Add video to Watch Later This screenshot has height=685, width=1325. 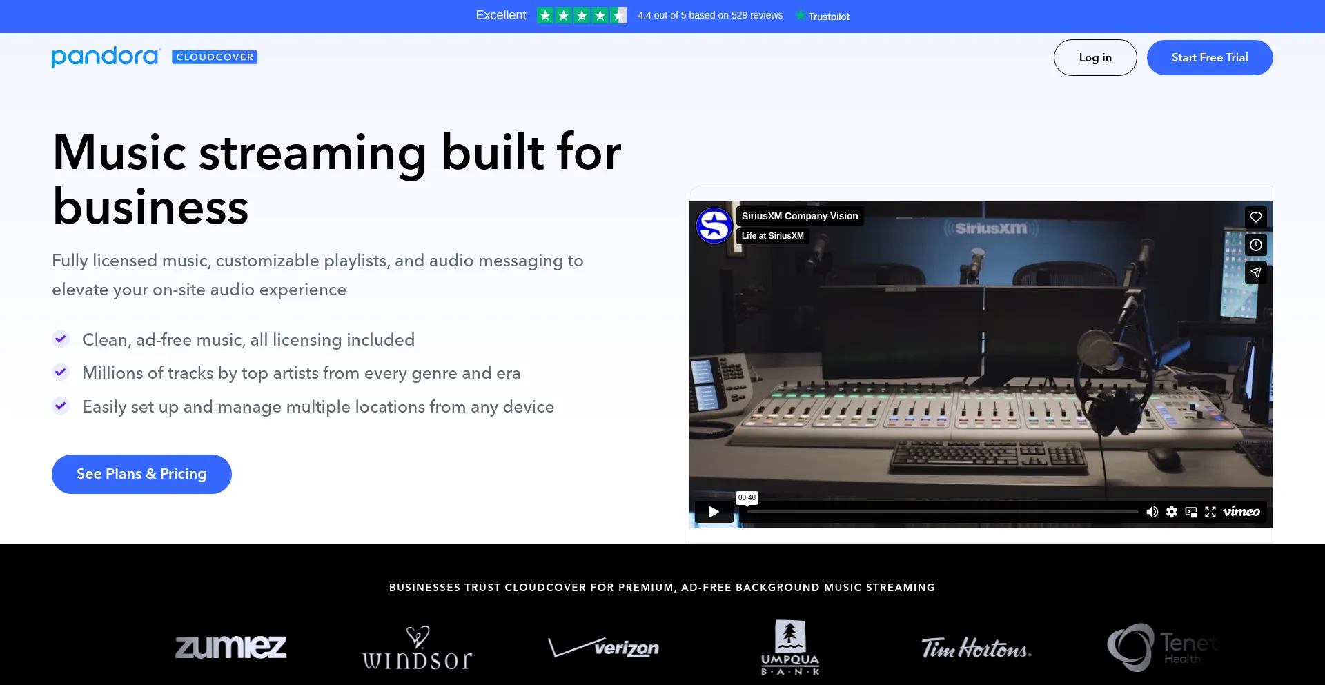pyautogui.click(x=1256, y=245)
